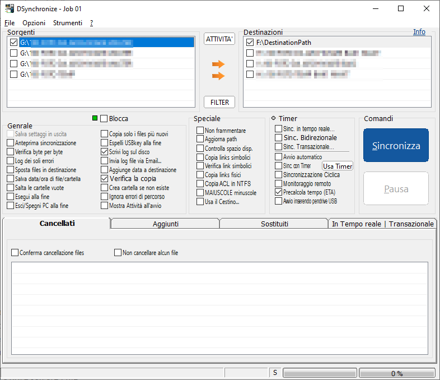Enable Controlla spazio disp.
The image size is (440, 380).
[x=200, y=149]
